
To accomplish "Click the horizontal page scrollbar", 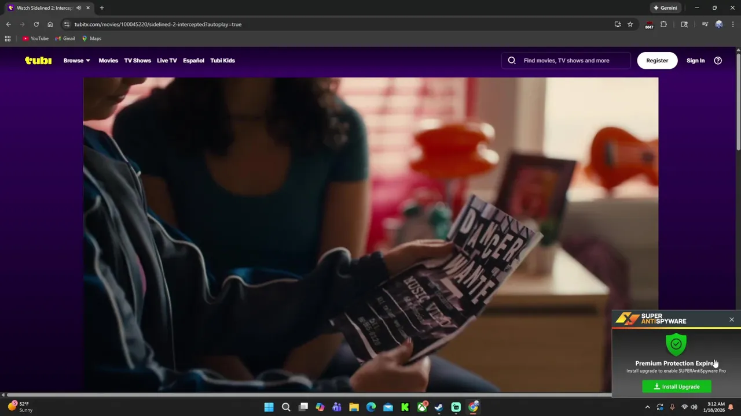I will (x=310, y=395).
